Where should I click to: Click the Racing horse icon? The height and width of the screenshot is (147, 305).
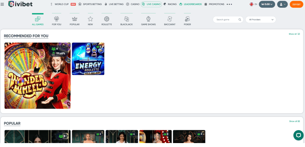(165, 4)
